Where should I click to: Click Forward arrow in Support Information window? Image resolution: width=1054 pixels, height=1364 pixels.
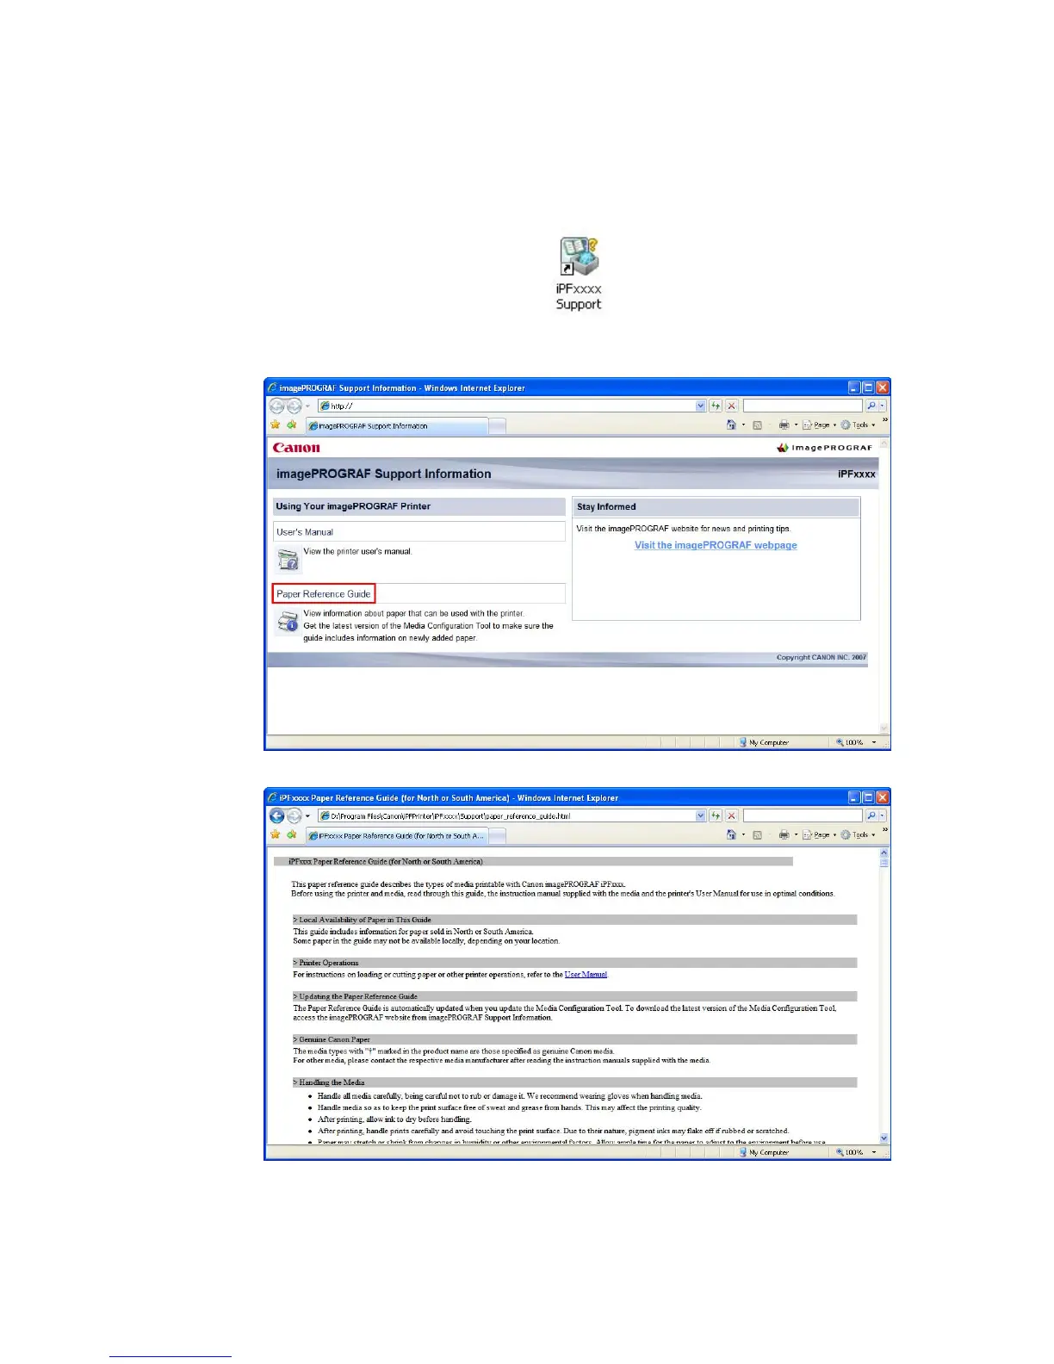(x=294, y=406)
